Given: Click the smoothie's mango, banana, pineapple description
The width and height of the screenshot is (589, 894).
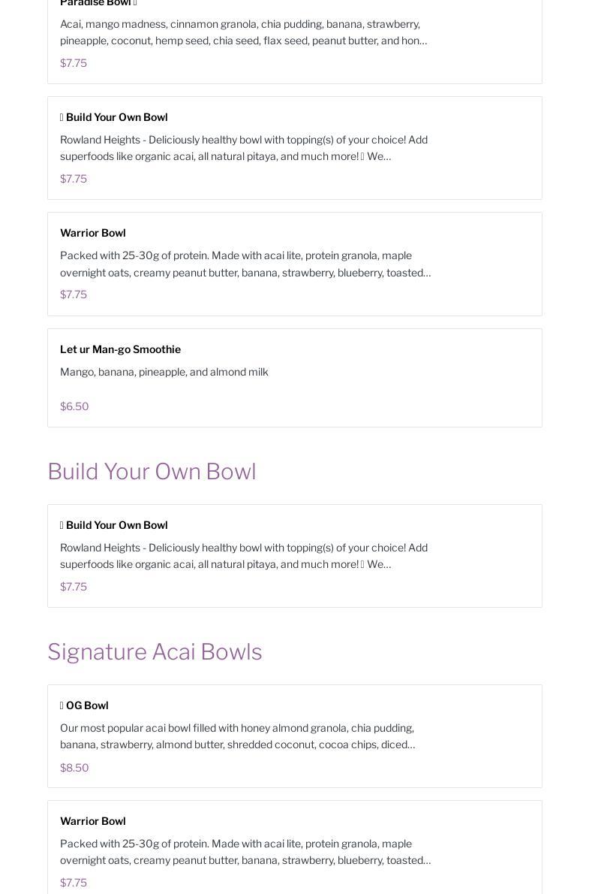Looking at the screenshot, I should 164,372.
